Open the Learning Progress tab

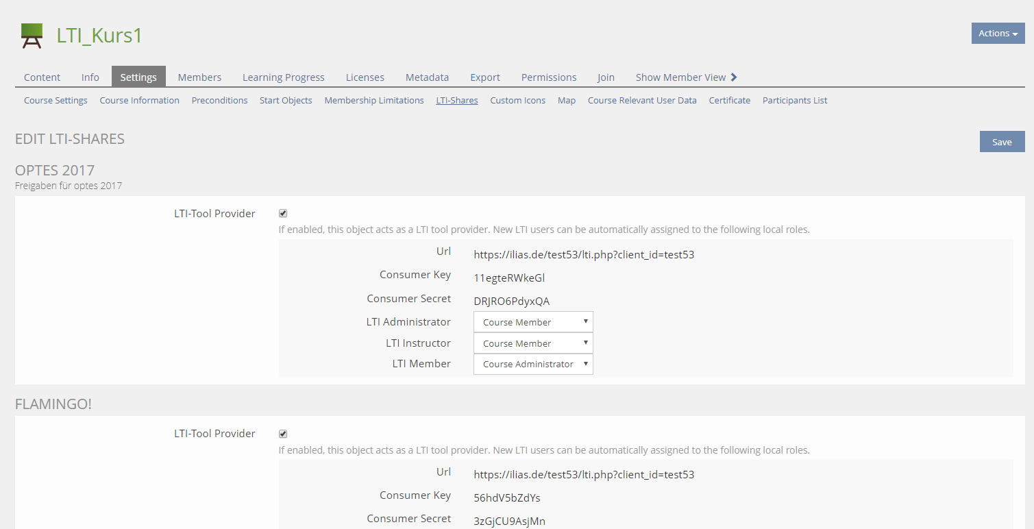pyautogui.click(x=283, y=77)
